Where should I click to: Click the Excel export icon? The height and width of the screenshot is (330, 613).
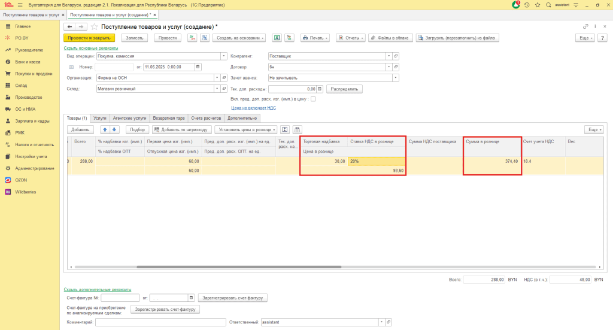pos(277,38)
